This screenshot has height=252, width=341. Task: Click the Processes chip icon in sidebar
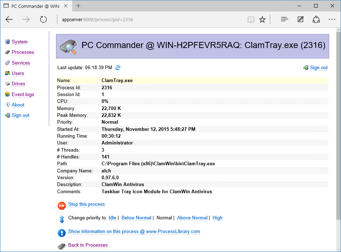pyautogui.click(x=8, y=52)
